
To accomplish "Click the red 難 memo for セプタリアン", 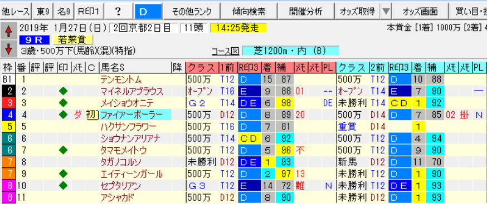I will [300, 186].
